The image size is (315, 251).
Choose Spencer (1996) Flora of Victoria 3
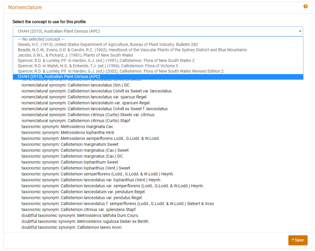[x=98, y=66]
